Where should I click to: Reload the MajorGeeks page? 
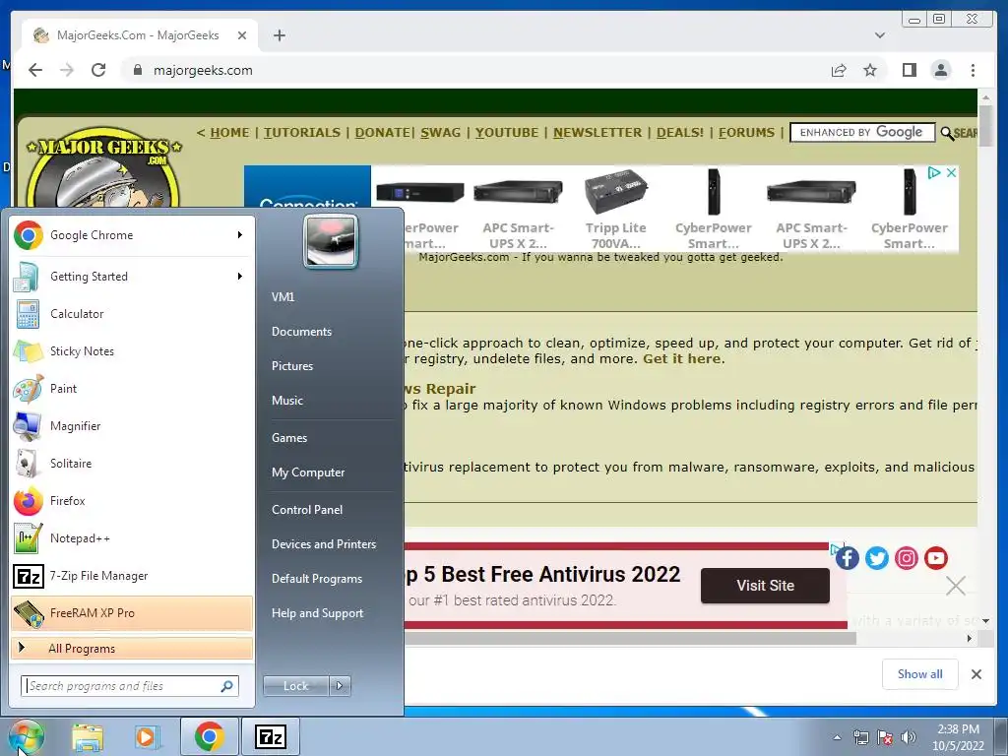(x=98, y=70)
